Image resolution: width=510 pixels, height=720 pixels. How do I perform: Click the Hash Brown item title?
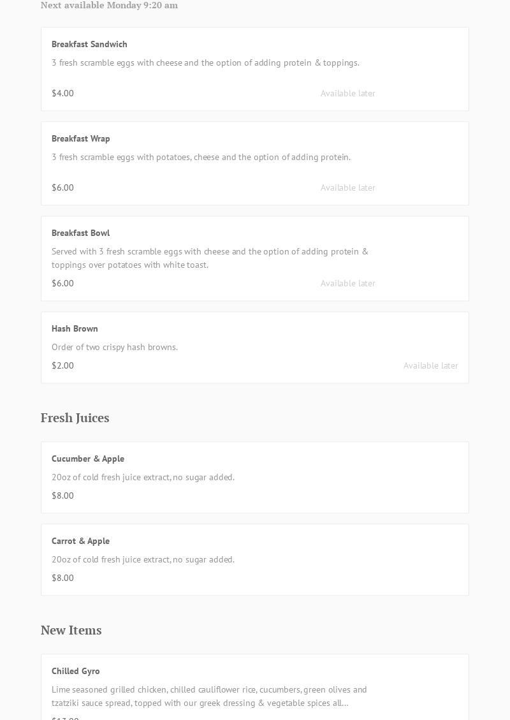coord(75,328)
